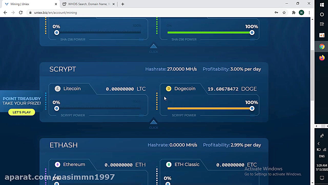
Task: Open the Chrome three-dot menu
Action: pos(309,13)
